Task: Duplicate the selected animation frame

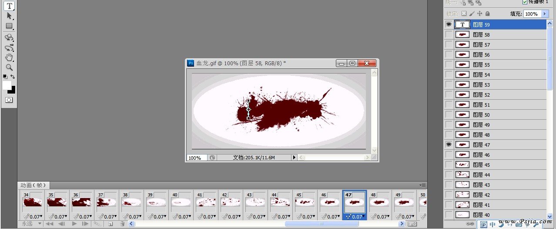Action: (x=111, y=224)
